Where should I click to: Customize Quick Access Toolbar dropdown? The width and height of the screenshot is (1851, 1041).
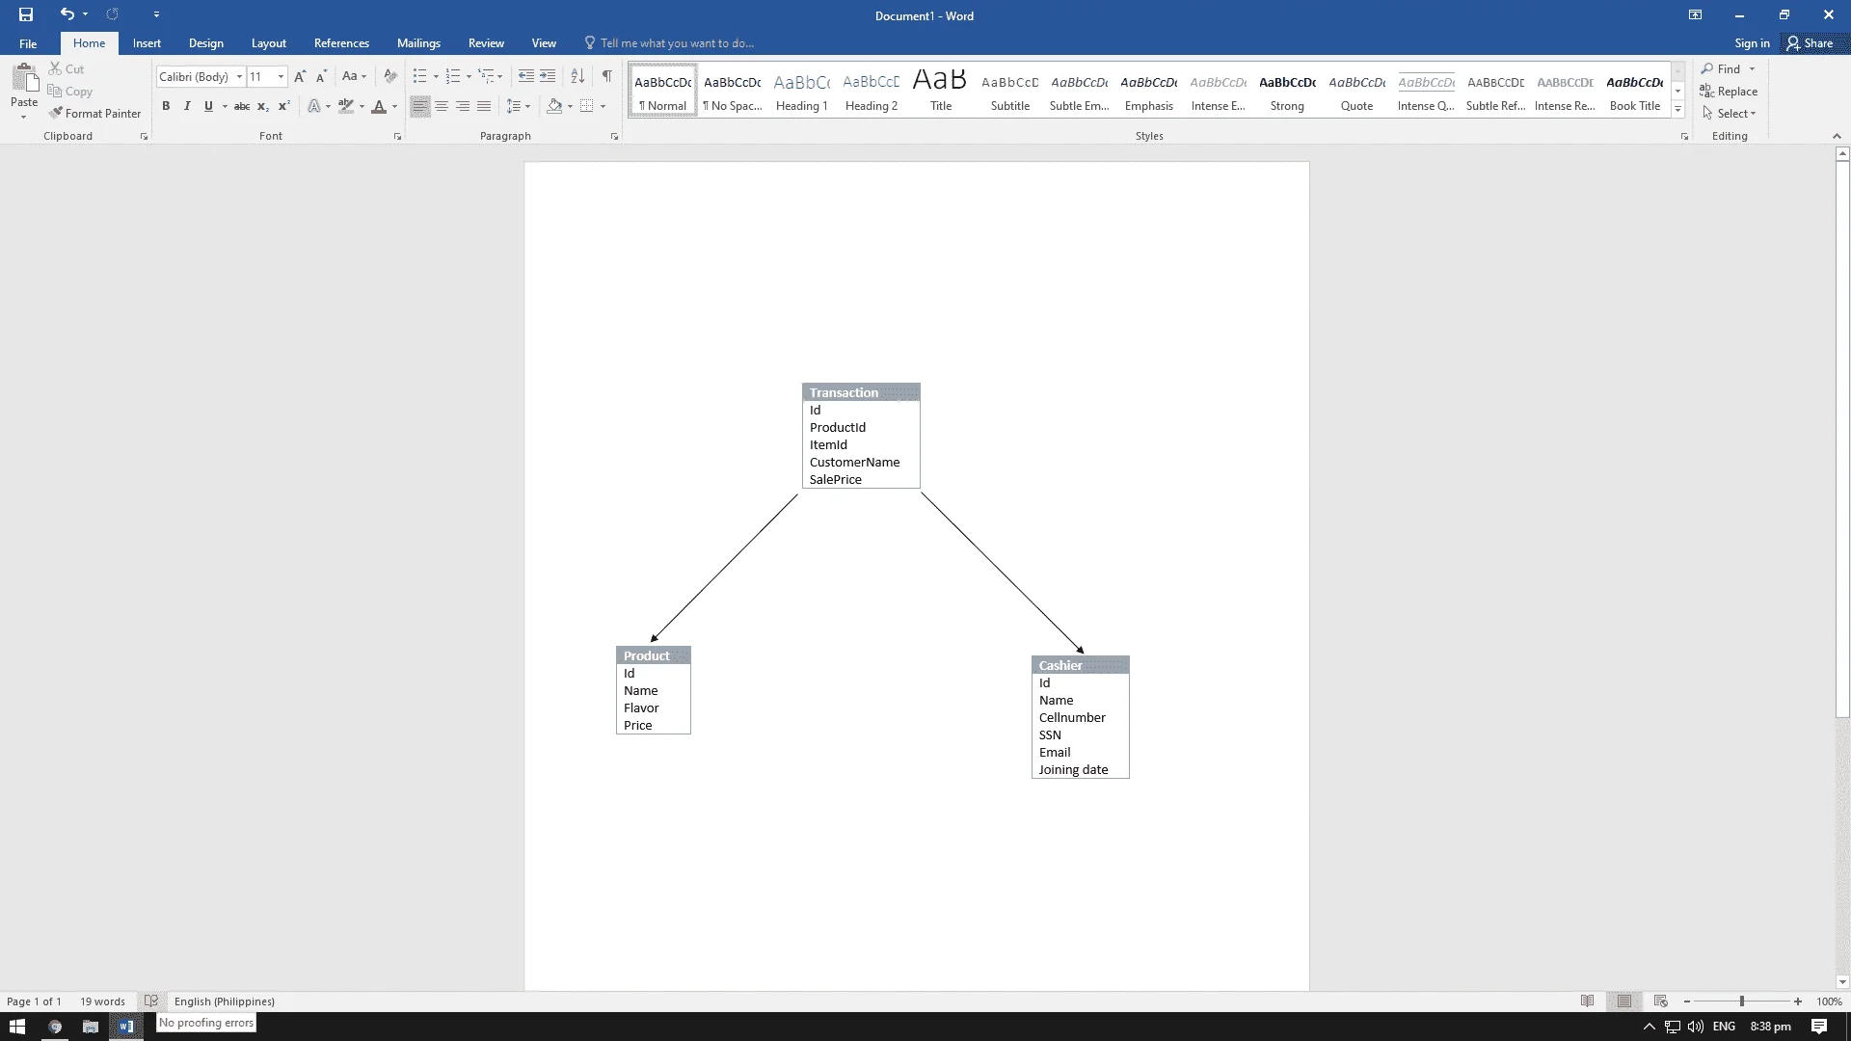[x=156, y=14]
